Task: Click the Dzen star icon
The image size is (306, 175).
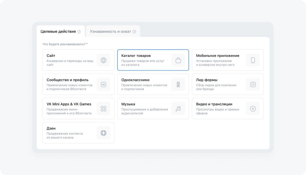Action: (x=104, y=133)
